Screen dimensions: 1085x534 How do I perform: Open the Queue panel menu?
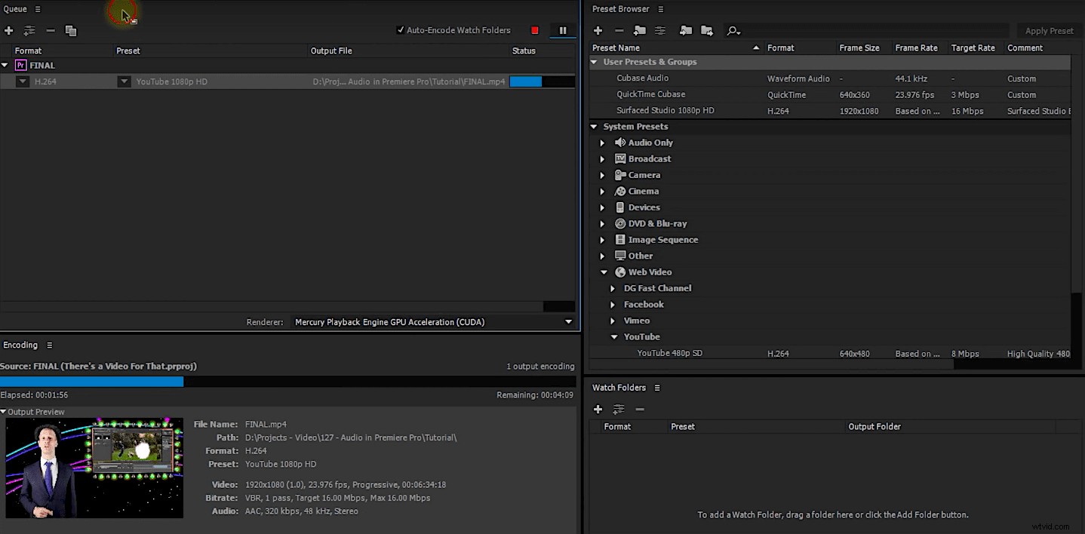tap(36, 9)
